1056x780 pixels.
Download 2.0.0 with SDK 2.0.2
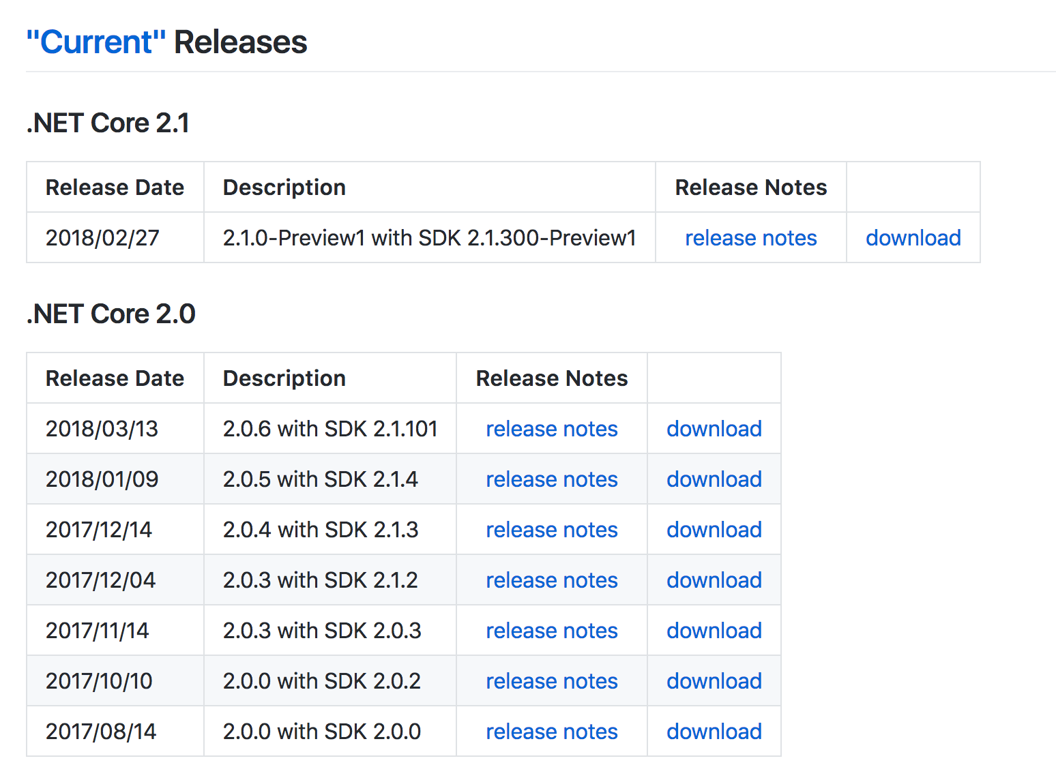point(714,681)
